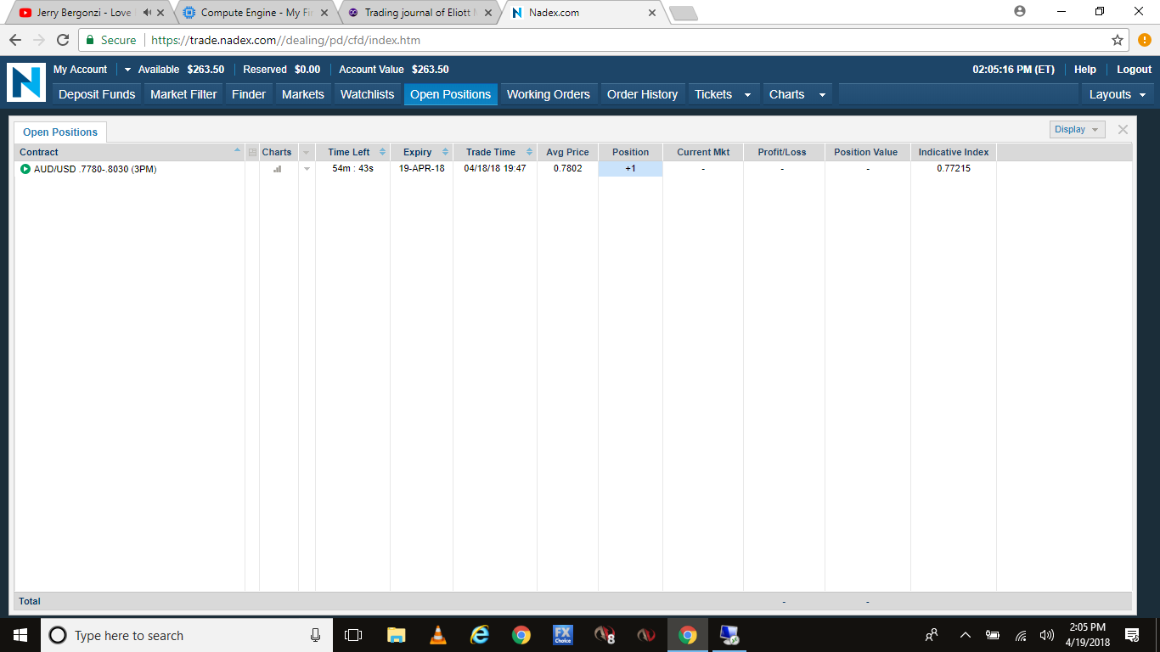Click Cortana microphone icon in search box
Image resolution: width=1160 pixels, height=652 pixels.
point(315,635)
